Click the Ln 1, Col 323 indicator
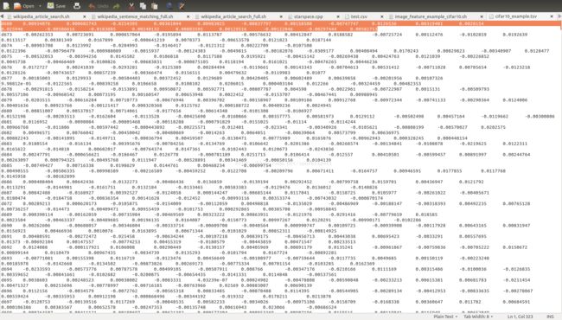This screenshot has width=562, height=320. click(x=520, y=317)
